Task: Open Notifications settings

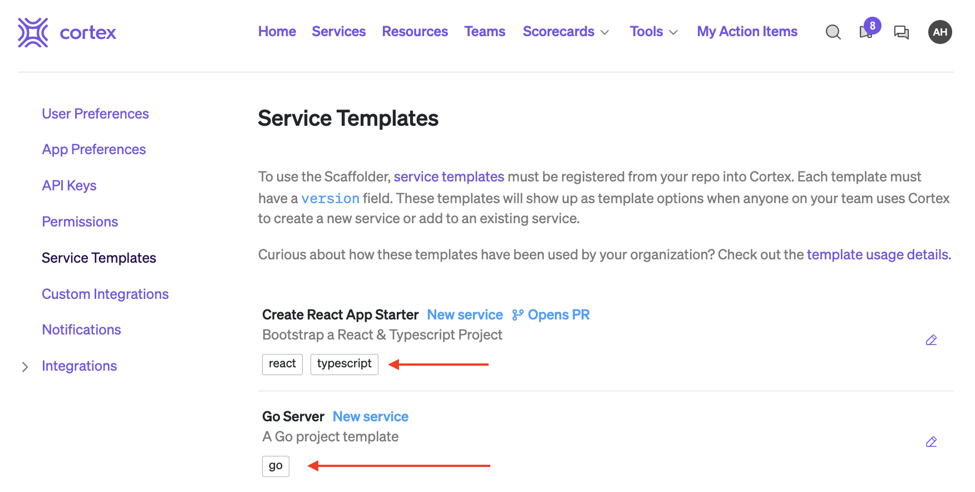Action: click(x=81, y=330)
